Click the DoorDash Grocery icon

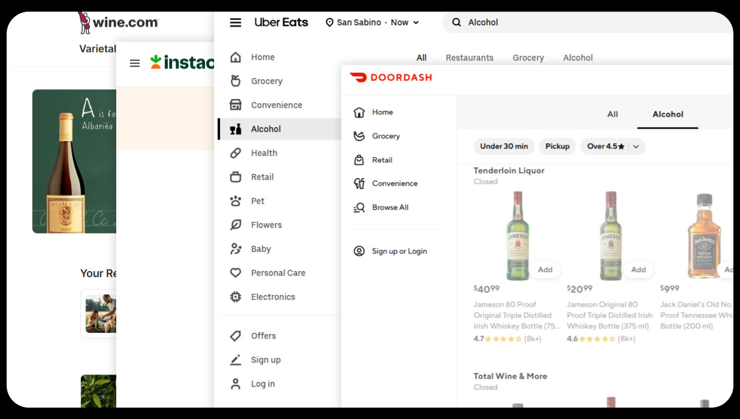point(359,136)
